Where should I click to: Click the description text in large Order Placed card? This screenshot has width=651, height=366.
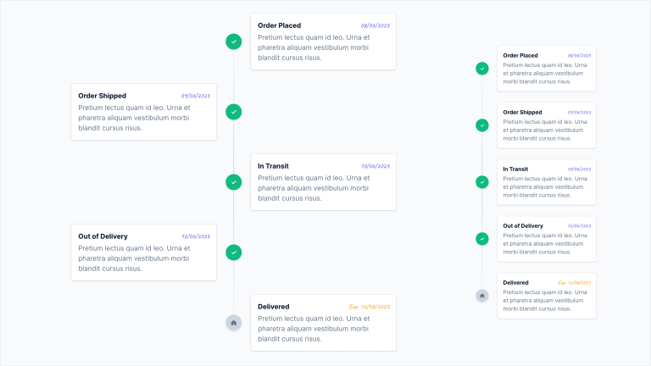pyautogui.click(x=314, y=47)
